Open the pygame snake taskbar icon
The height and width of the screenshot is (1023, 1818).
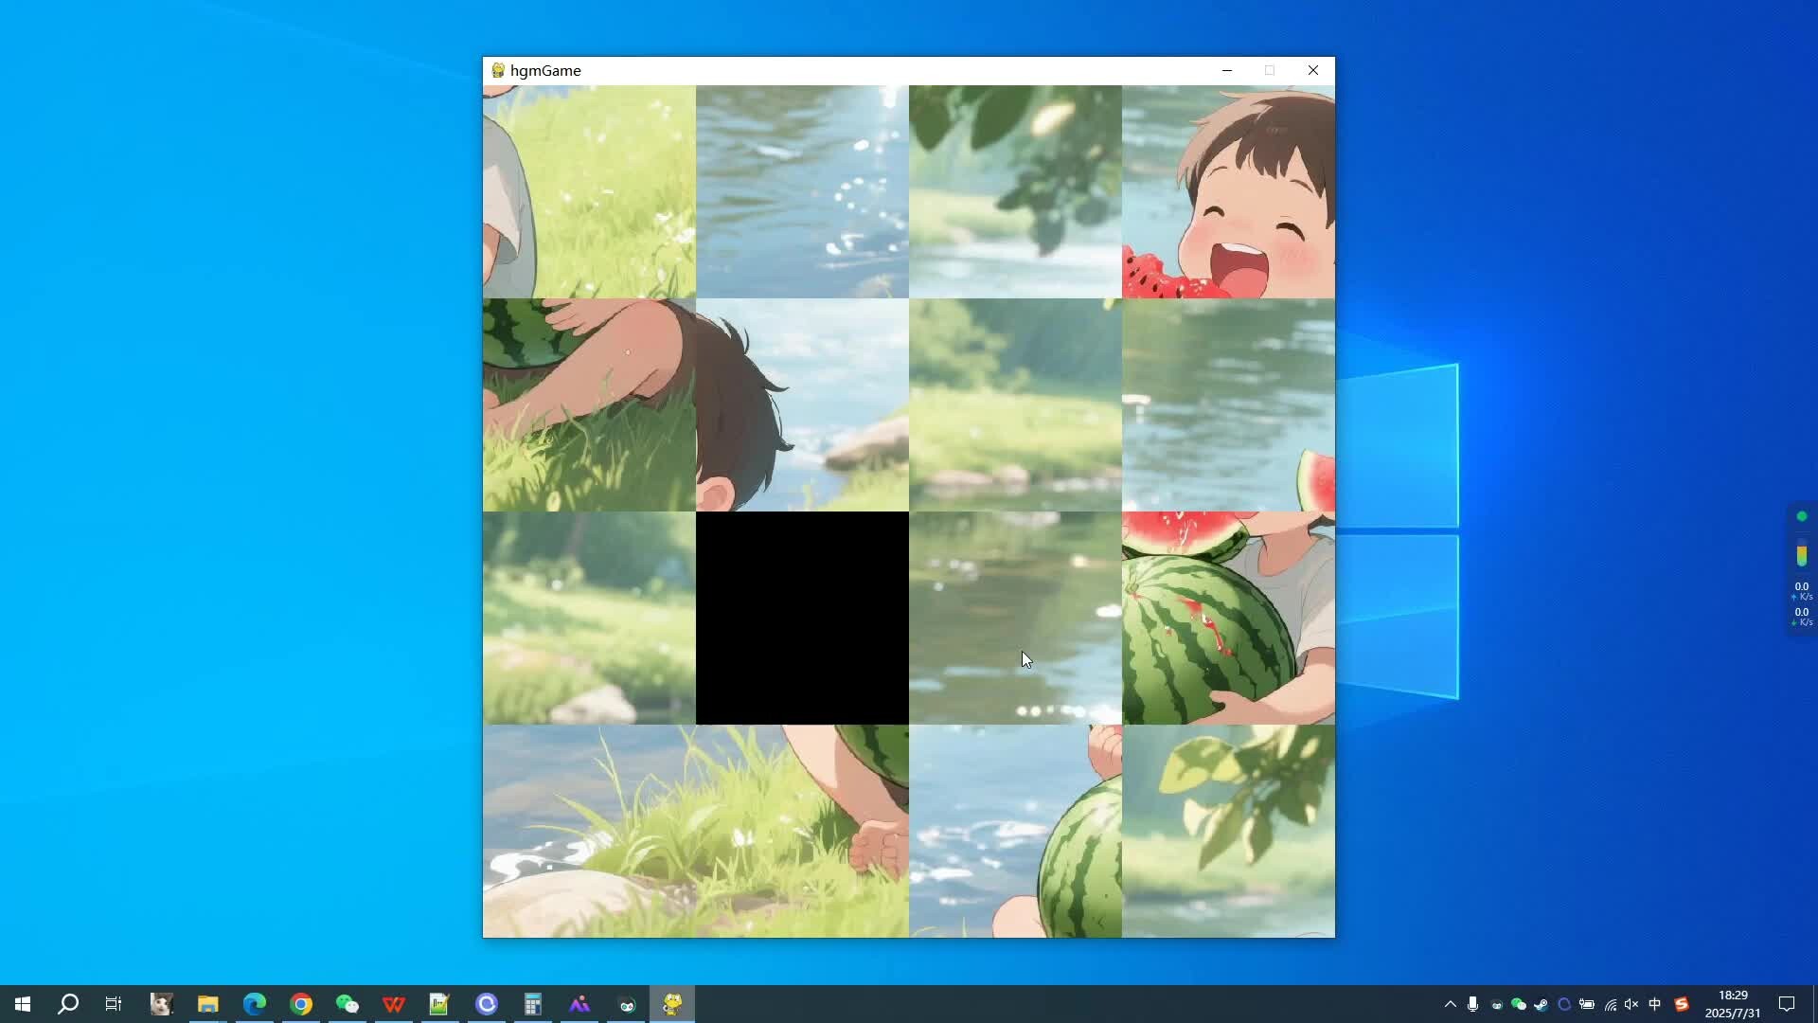672,1004
